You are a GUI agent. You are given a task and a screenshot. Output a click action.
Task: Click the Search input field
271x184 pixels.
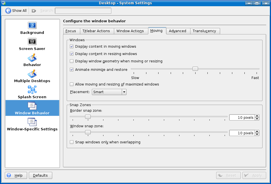83,11
